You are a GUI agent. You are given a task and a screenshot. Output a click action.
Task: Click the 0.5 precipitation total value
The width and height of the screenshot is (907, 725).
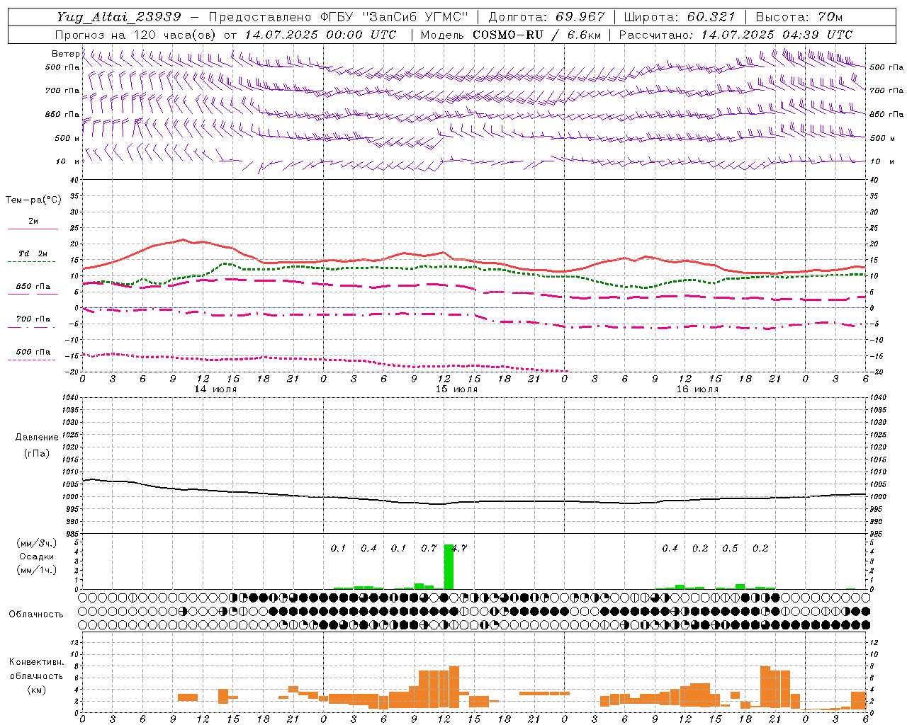pyautogui.click(x=730, y=548)
